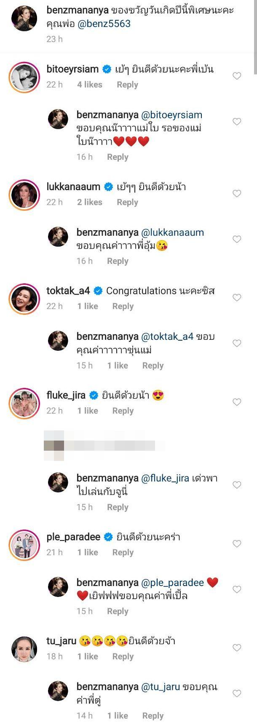Screen dimensions: 257x726
Task: Tap the heart next to lukkanaaum's comment
Action: pos(237,194)
